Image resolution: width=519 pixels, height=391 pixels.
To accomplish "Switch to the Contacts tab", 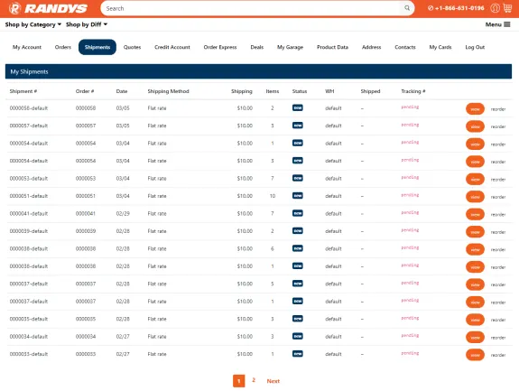I will click(405, 47).
